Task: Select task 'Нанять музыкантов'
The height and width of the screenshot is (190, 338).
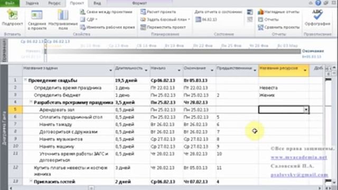Action: click(x=61, y=139)
